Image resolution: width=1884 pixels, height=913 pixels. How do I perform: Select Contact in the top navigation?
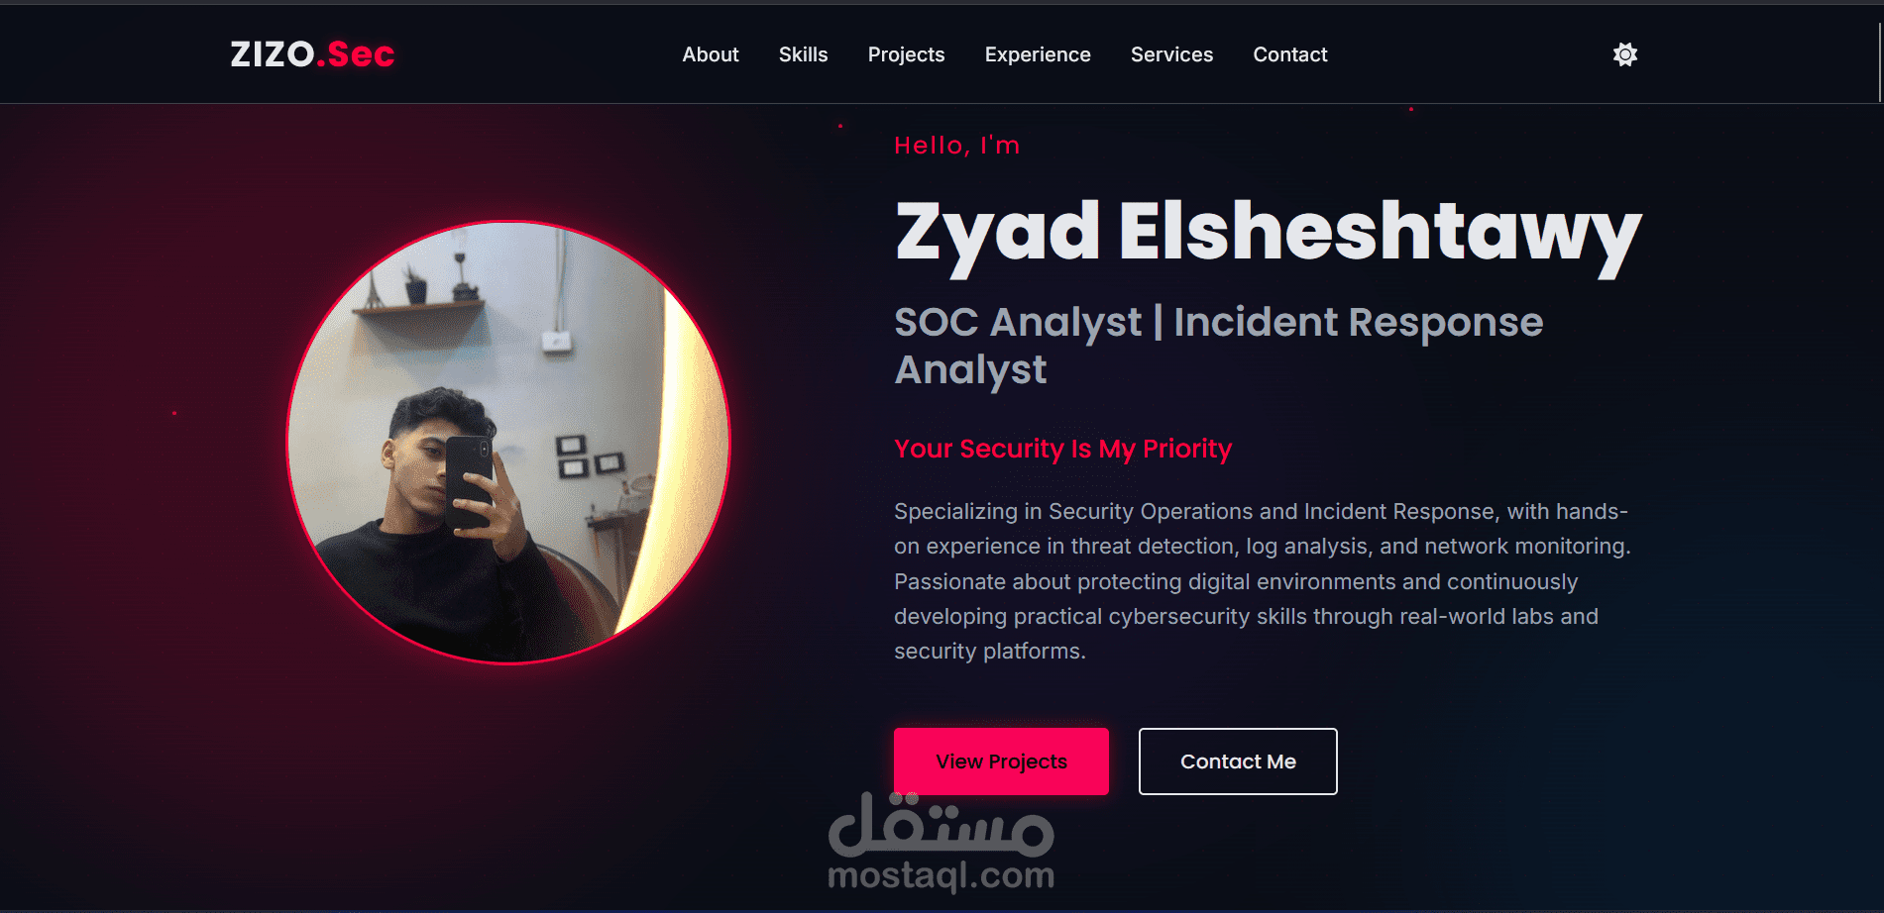point(1289,54)
